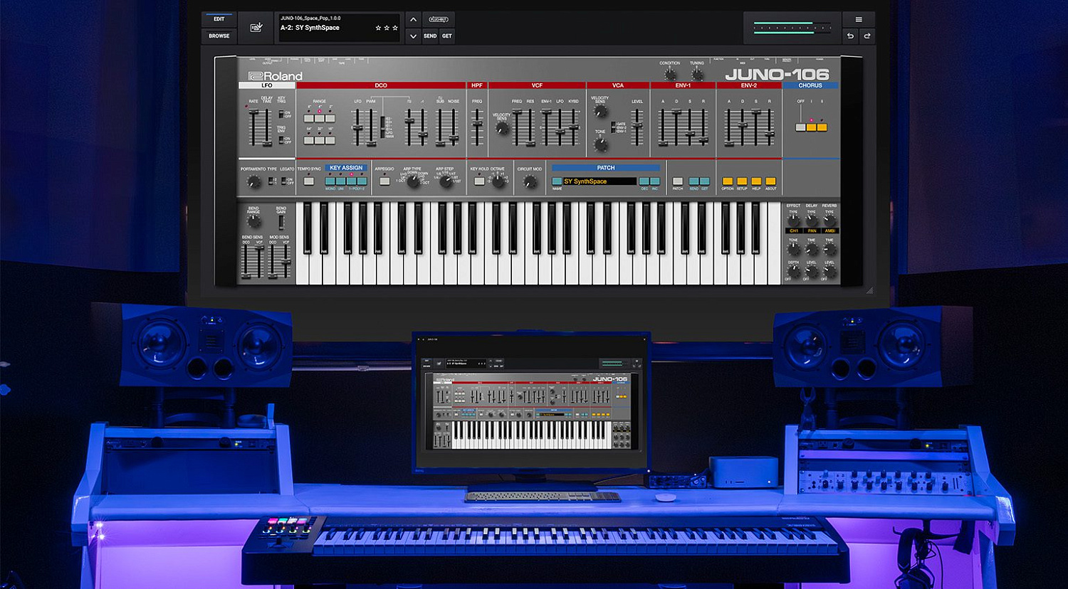This screenshot has width=1068, height=589.
Task: Click the yellow ABOUT button
Action: pyautogui.click(x=771, y=181)
